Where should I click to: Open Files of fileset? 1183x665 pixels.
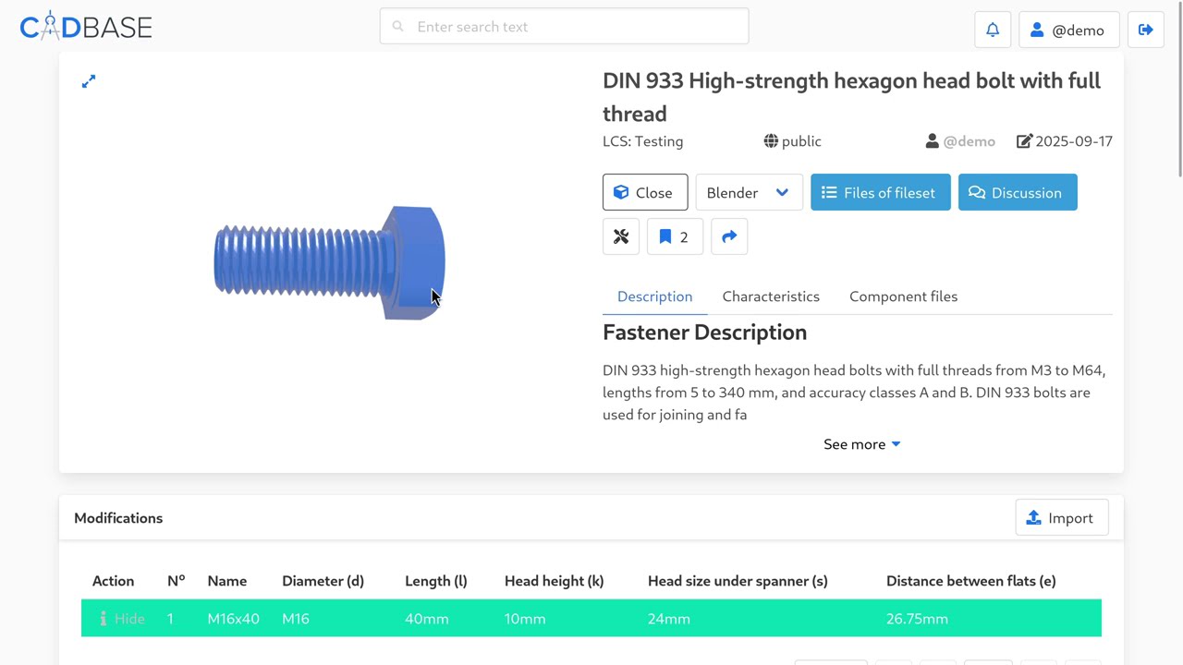point(880,192)
